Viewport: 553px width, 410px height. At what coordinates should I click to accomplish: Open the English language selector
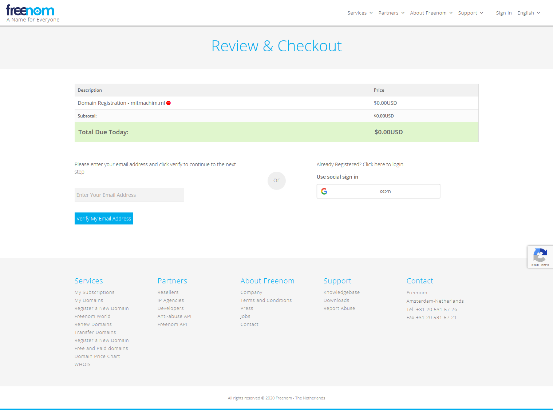coord(529,13)
